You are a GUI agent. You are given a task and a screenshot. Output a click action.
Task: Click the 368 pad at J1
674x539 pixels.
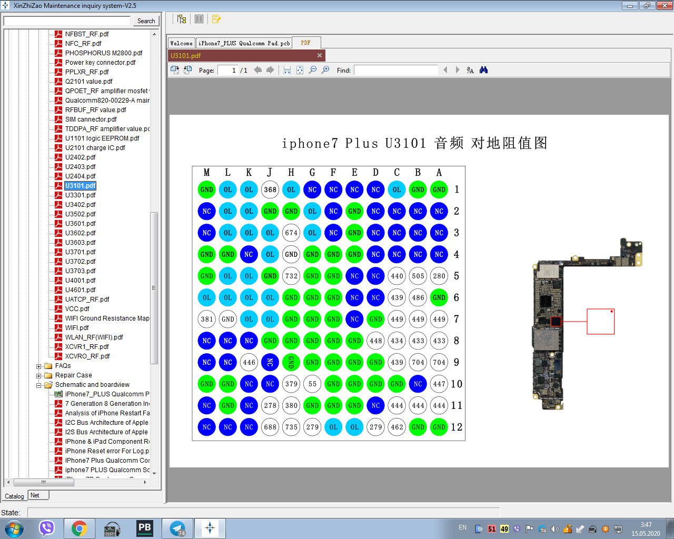point(270,189)
